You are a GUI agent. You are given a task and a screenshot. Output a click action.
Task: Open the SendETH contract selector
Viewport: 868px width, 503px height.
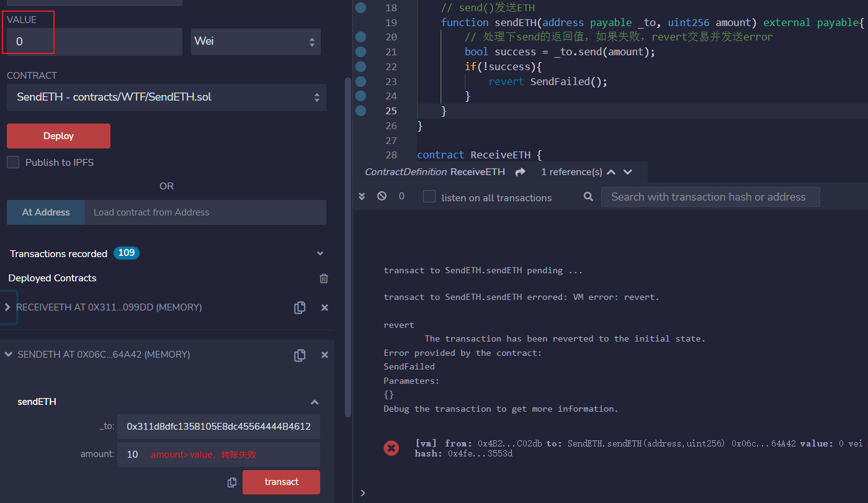point(166,97)
